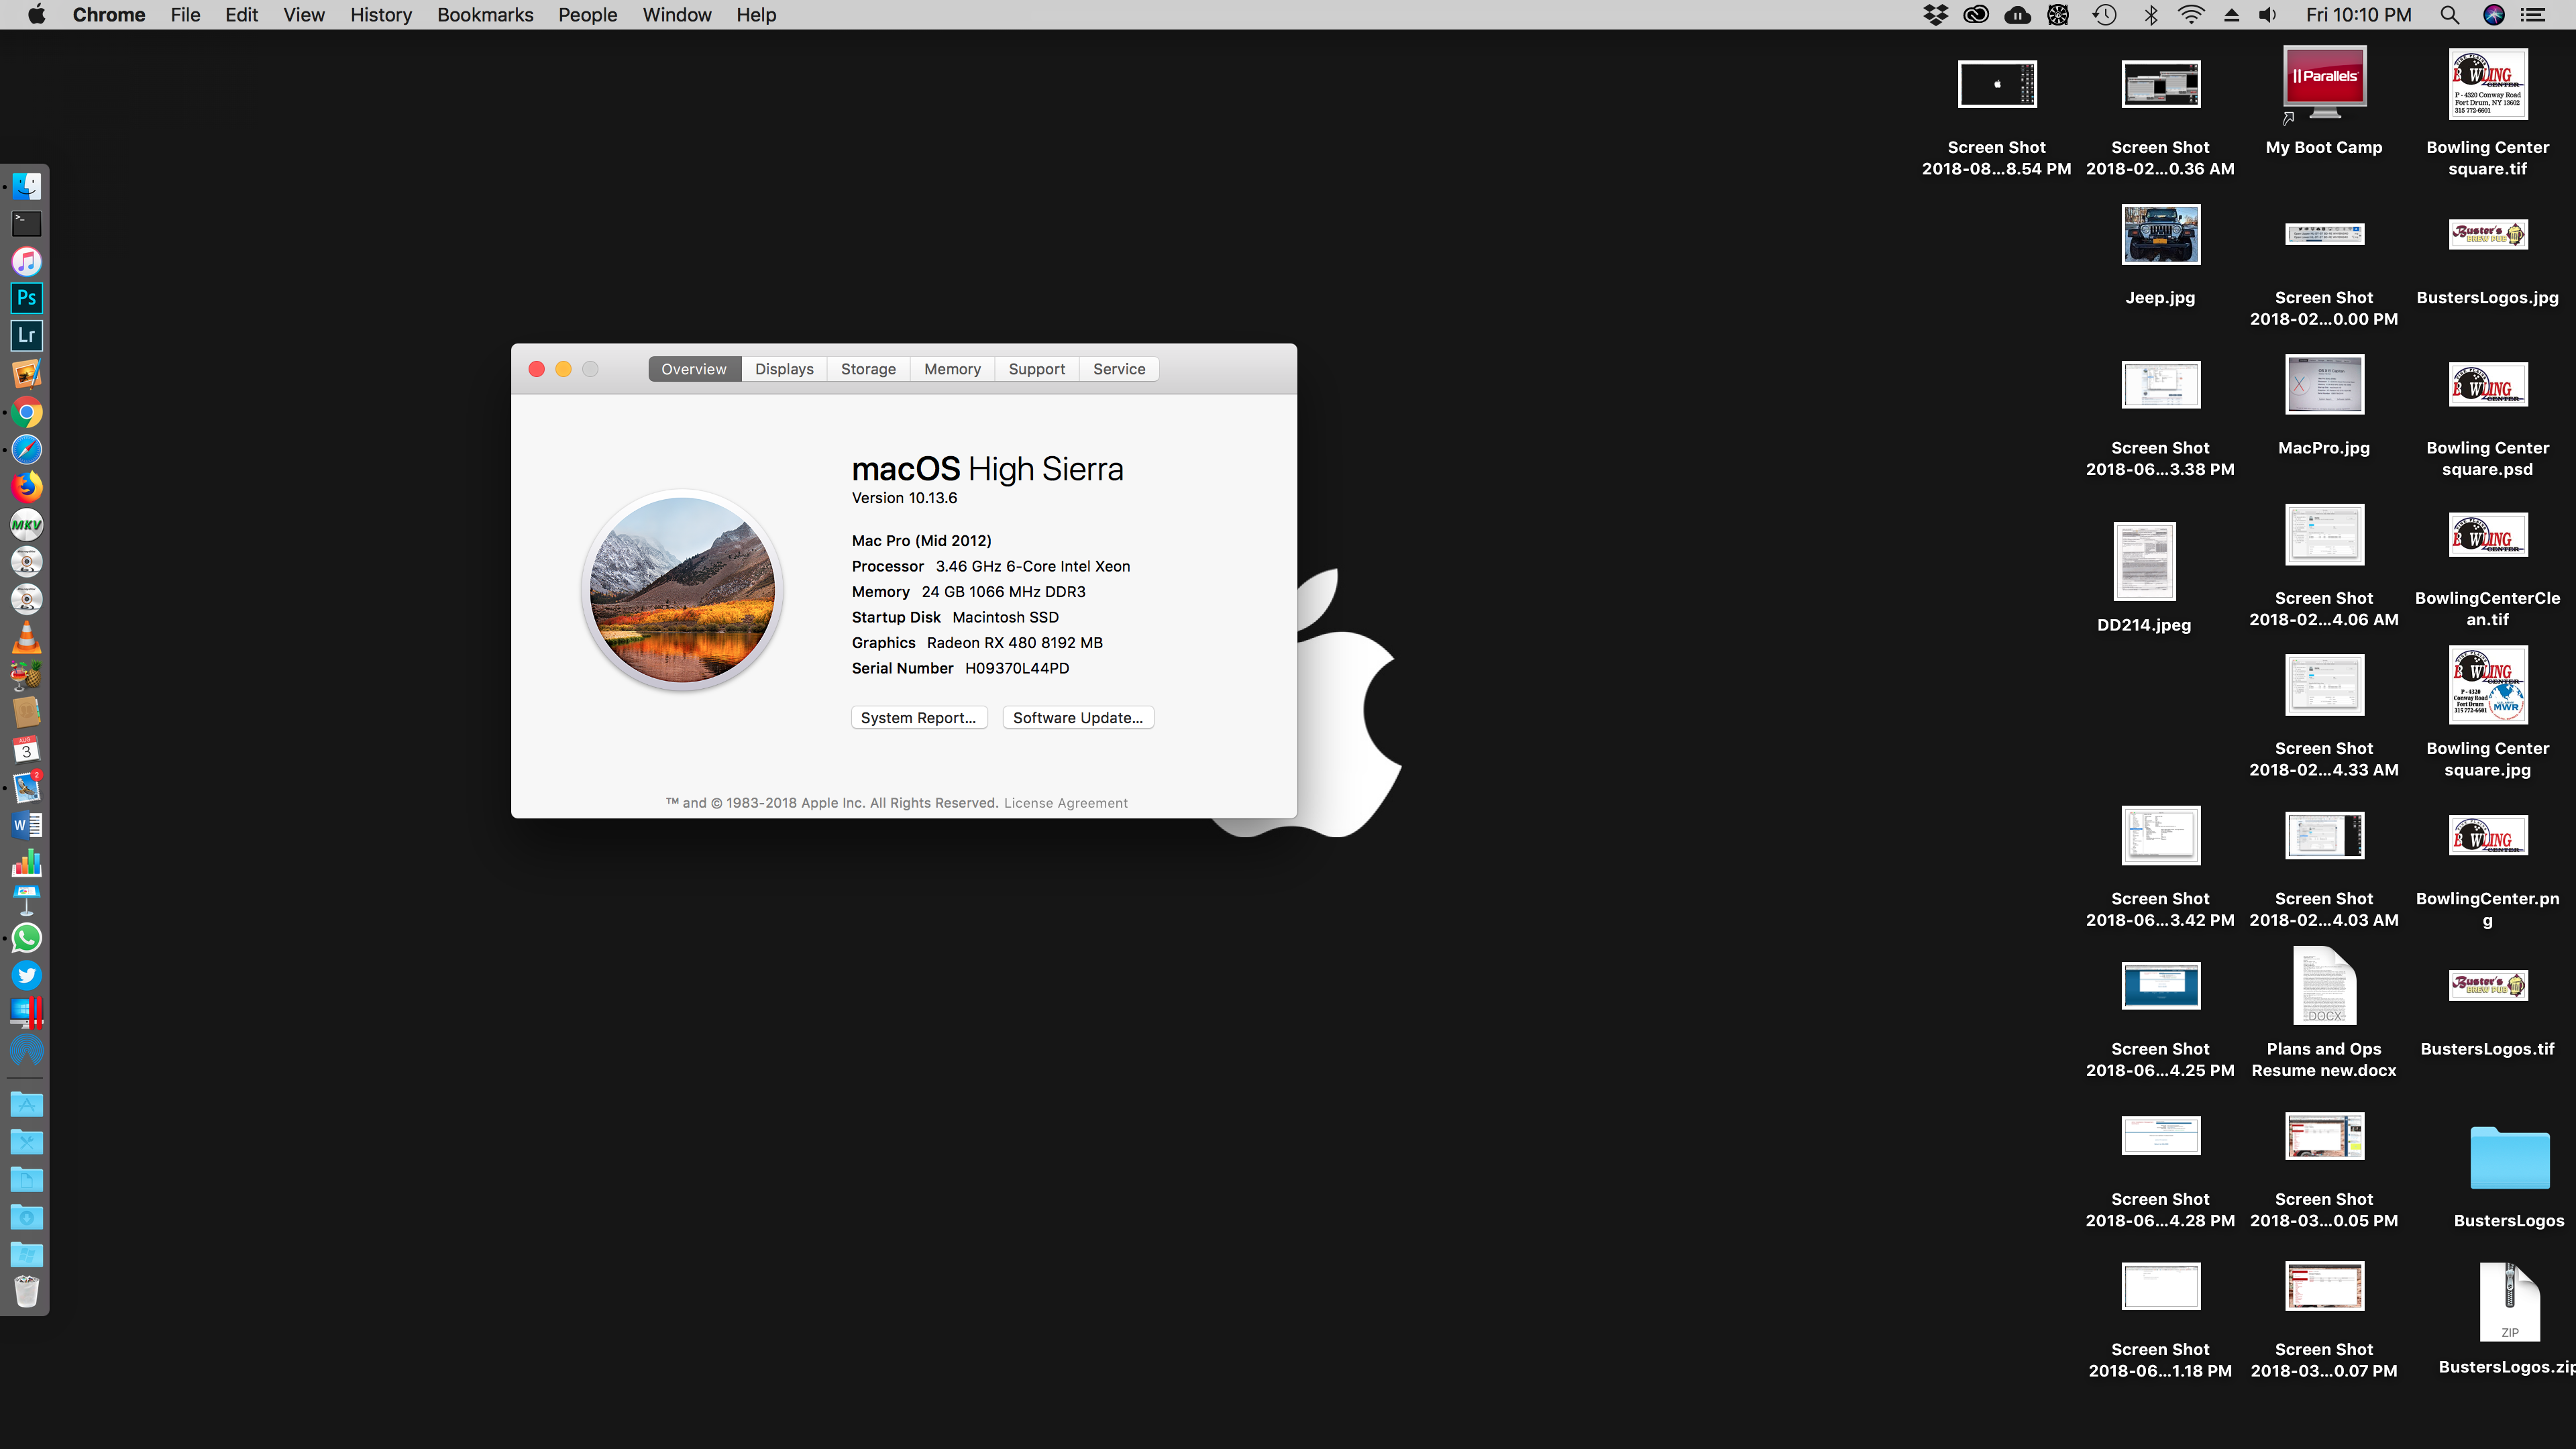Open the volume control in menu bar
Viewport: 2576px width, 1449px height.
click(2268, 15)
